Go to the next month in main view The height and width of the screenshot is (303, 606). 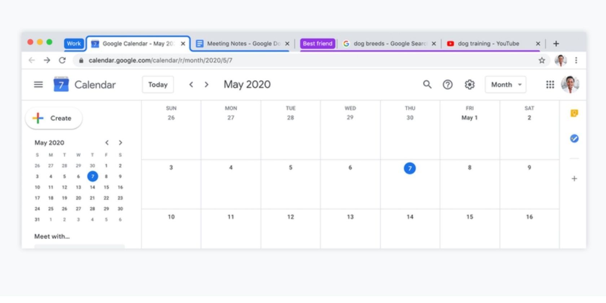coord(206,84)
